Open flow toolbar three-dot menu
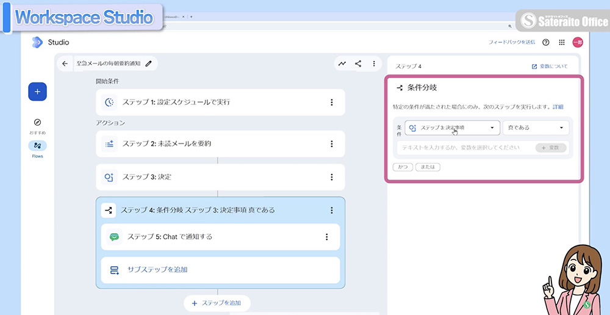Screen dimensions: 610x315 click(374, 63)
